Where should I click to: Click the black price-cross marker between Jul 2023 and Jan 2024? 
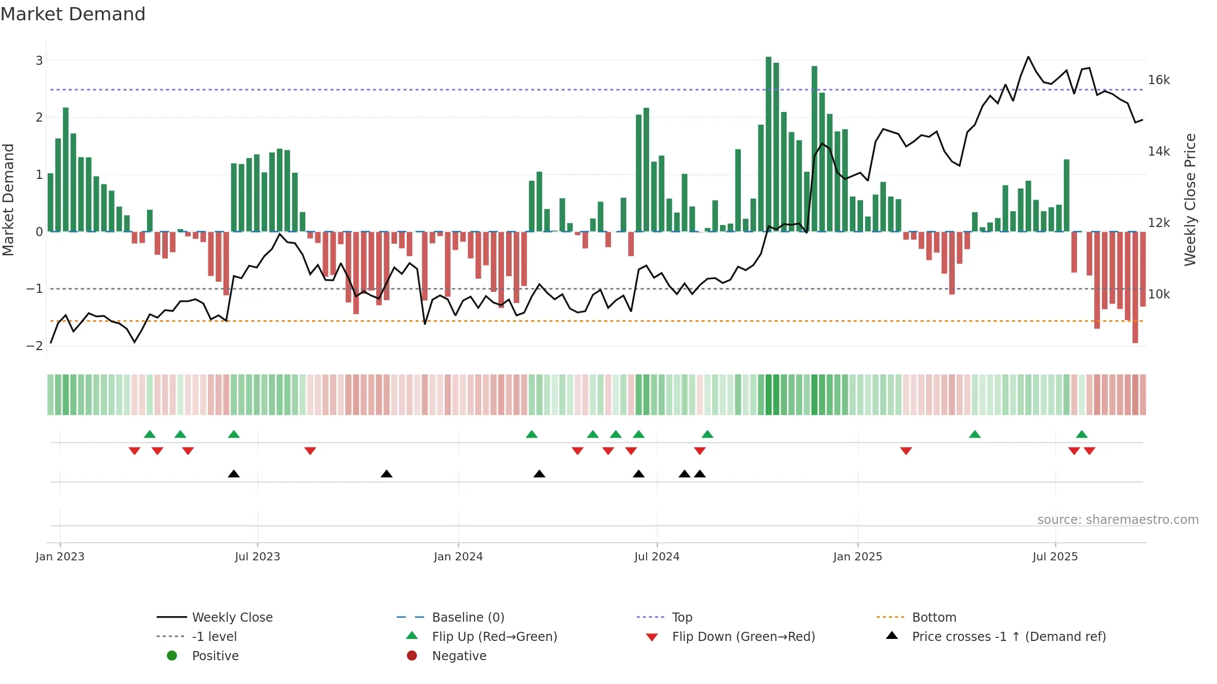point(386,474)
